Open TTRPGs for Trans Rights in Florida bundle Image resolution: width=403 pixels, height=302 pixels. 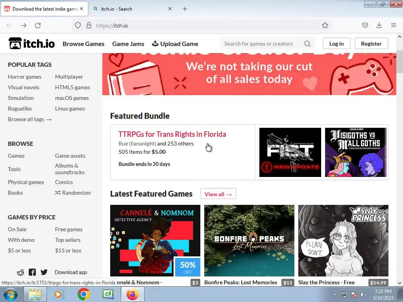[x=172, y=134]
